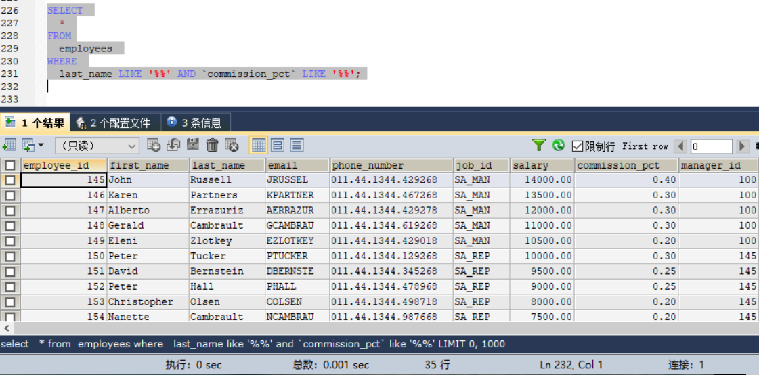Sort by the manager_id column header
Image resolution: width=759 pixels, height=375 pixels.
coord(718,165)
